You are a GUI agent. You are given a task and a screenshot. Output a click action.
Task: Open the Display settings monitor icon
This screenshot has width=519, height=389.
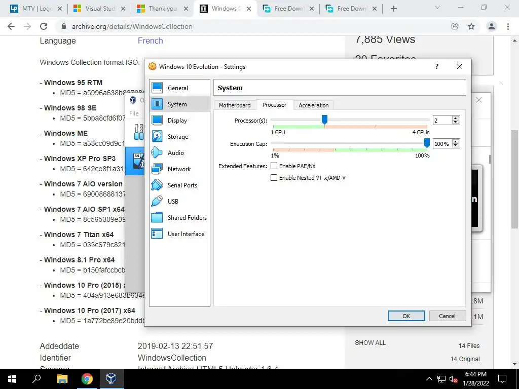(157, 120)
